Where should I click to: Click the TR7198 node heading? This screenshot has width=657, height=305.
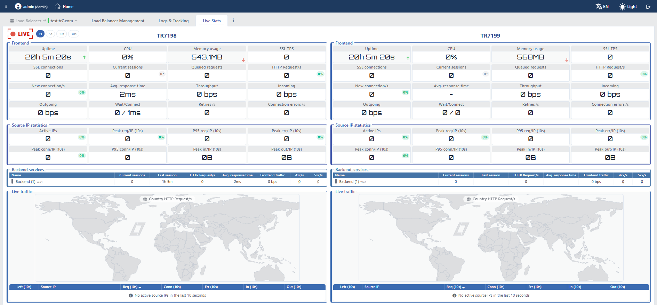click(x=167, y=35)
